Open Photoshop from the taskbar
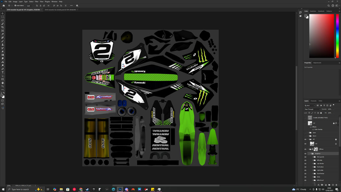Screen dimensions: 341x192 (x=120, y=189)
